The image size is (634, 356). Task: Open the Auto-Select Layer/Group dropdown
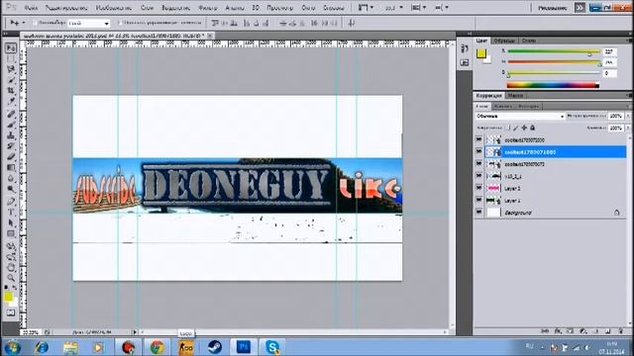pos(88,24)
